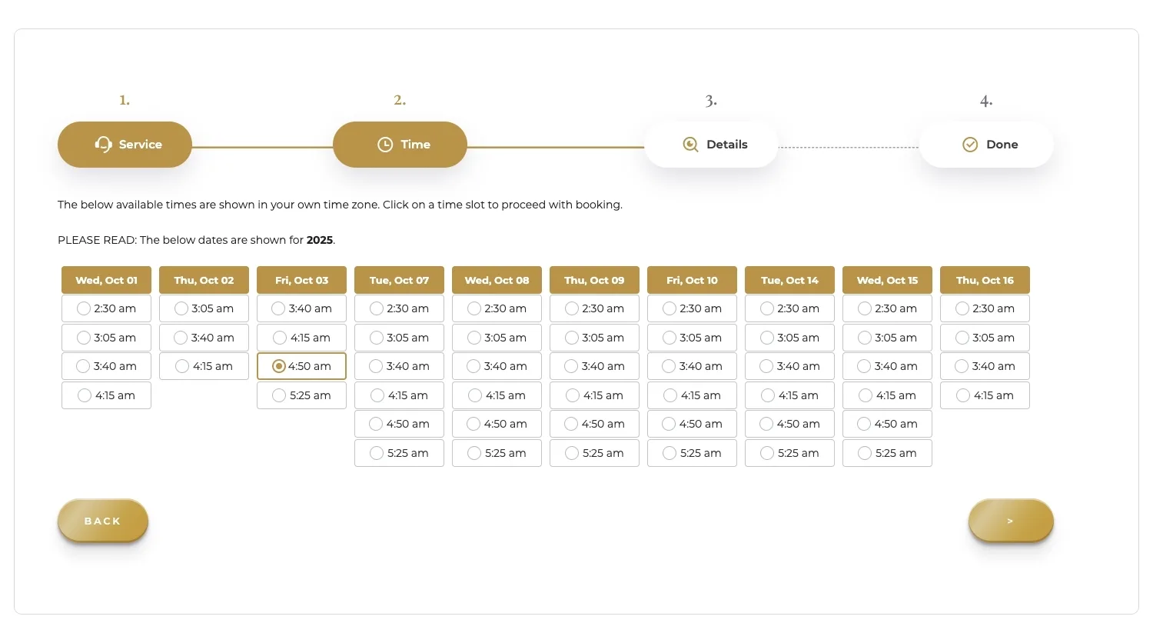
Task: Choose 3:05 am on Tue, Oct 07
Action: [399, 338]
